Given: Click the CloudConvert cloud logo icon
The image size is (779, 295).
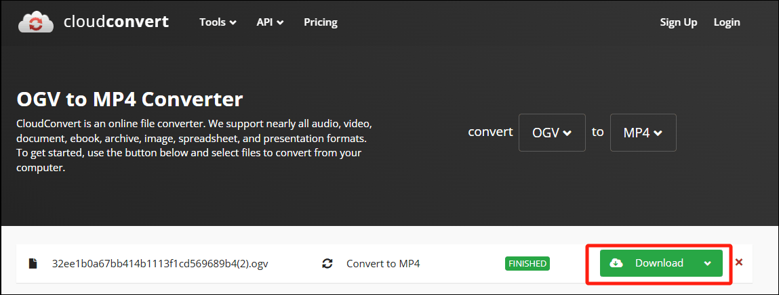Looking at the screenshot, I should [x=36, y=22].
